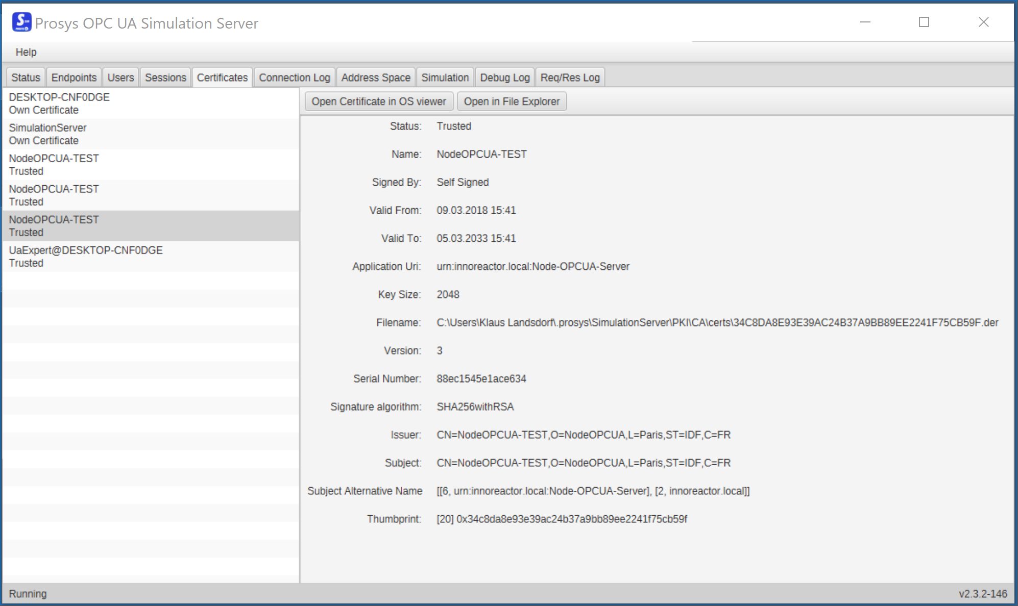Switch to the Endpoints tab
Screen dimensions: 1018x606
(74, 77)
